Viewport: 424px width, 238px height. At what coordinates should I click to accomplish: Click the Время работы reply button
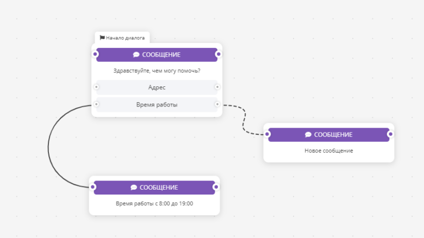157,105
